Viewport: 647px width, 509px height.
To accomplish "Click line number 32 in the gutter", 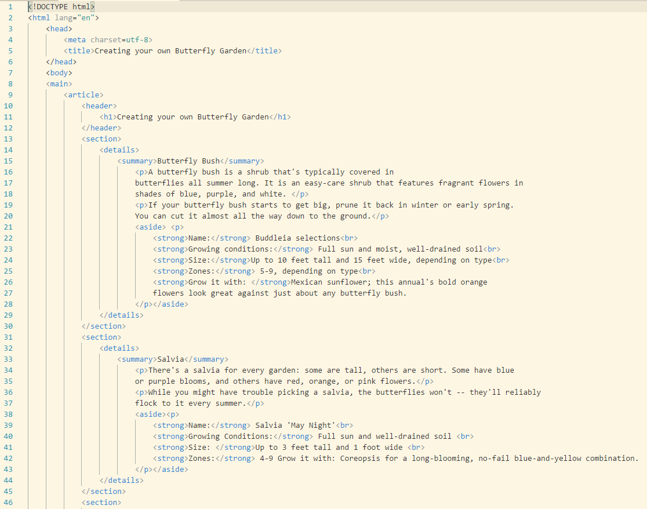I will click(x=8, y=348).
